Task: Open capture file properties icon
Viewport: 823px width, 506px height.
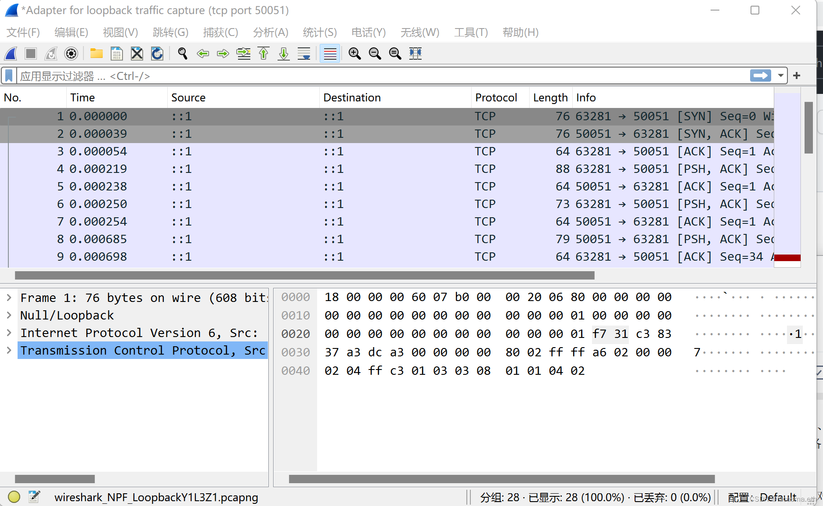Action: 34,497
